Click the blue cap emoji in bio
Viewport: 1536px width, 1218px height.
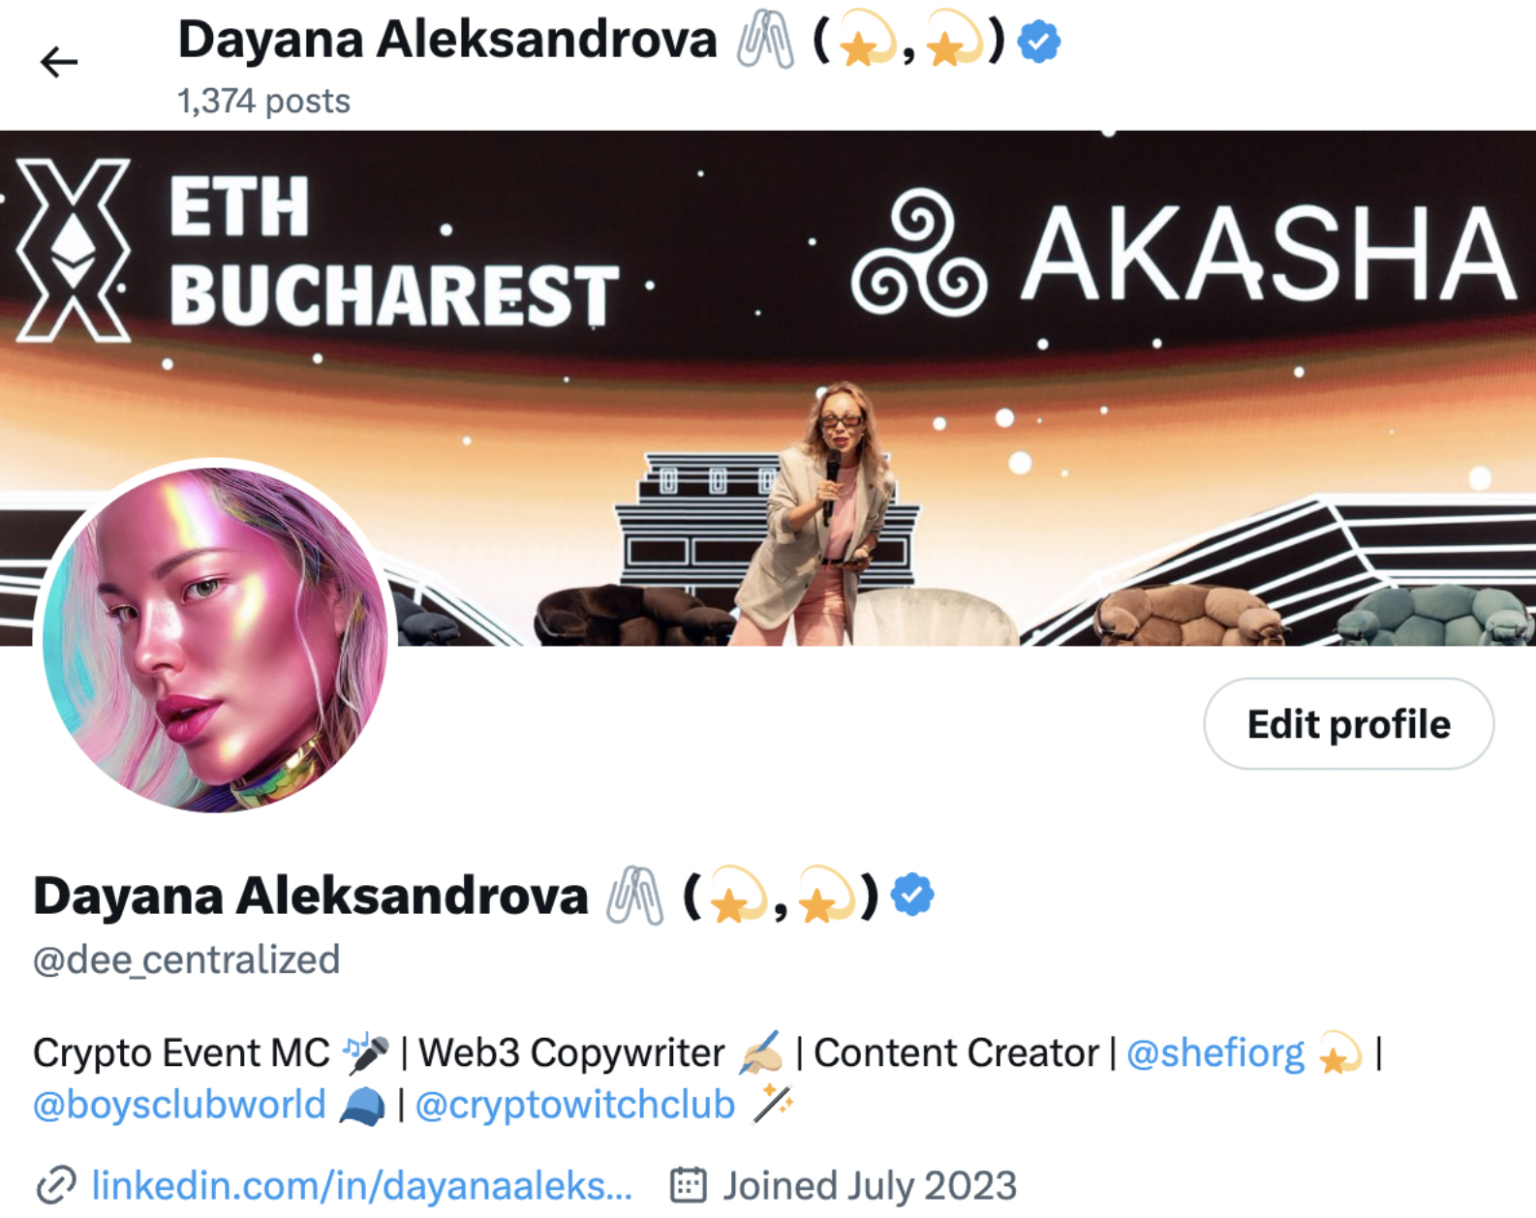click(x=362, y=1105)
